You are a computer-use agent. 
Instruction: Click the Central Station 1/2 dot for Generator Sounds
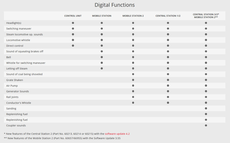pos(168,91)
